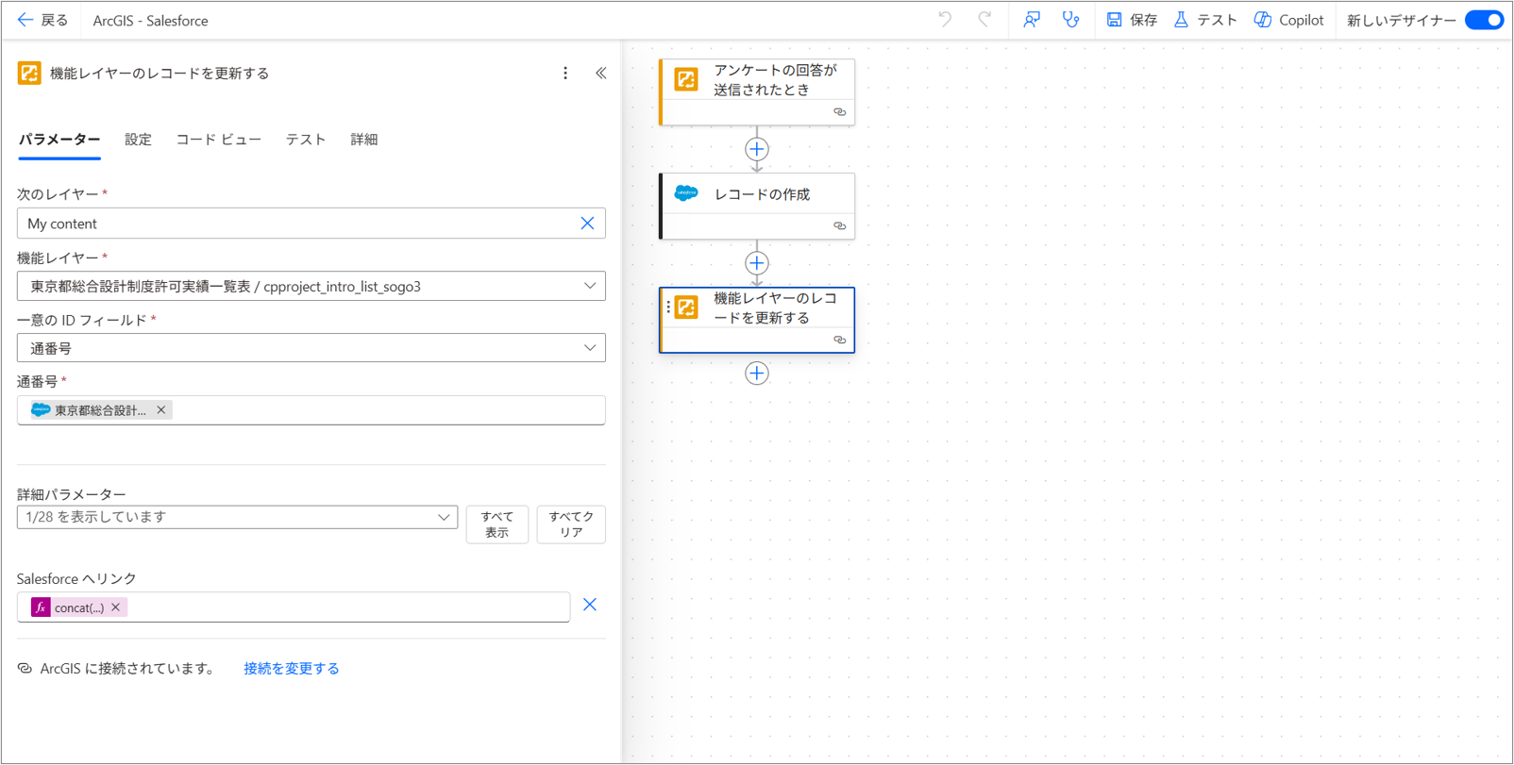Image resolution: width=1514 pixels, height=765 pixels.
Task: Click the Salesforce へリンク input field
Action: pos(294,607)
